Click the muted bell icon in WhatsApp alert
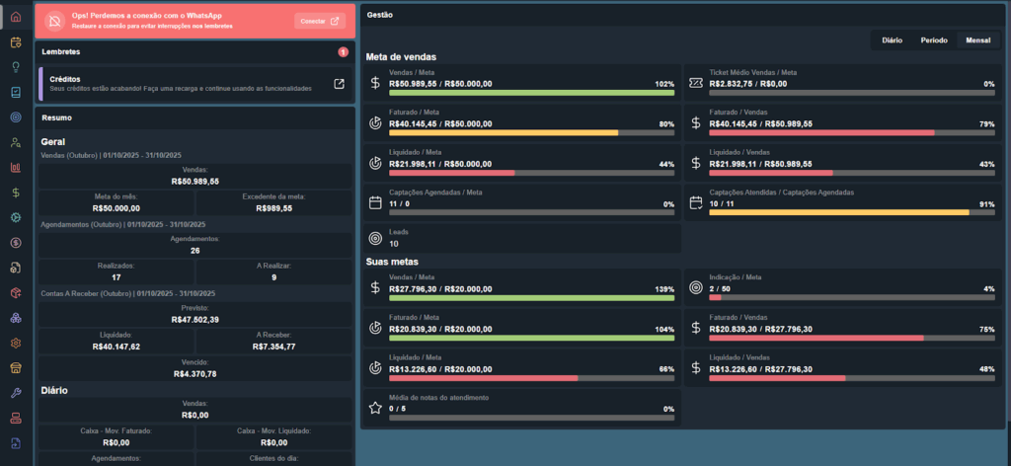The height and width of the screenshot is (466, 1011). pos(55,21)
